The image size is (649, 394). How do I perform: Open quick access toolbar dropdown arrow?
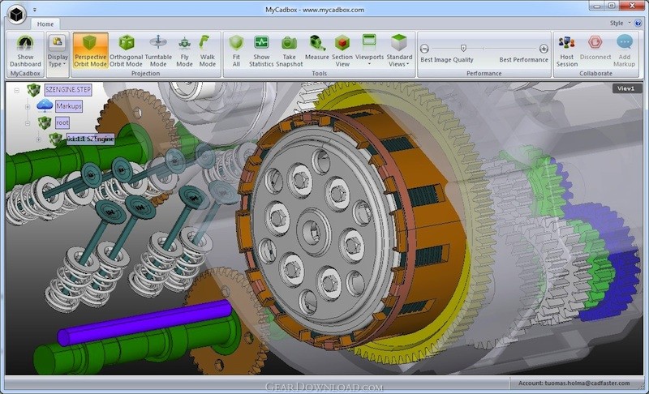(35, 10)
